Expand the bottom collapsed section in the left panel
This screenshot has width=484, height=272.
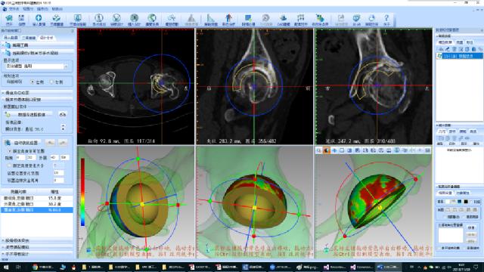point(37,254)
